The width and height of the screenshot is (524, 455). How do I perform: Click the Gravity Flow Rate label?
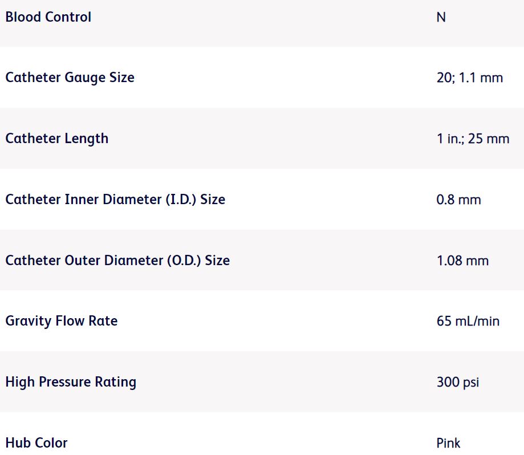click(61, 321)
